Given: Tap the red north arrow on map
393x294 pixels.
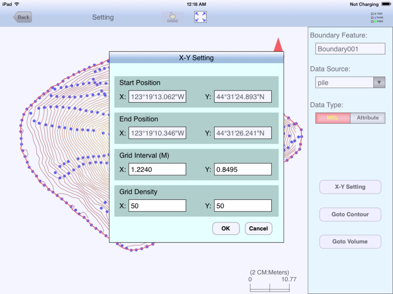Looking at the screenshot, I should 278,45.
